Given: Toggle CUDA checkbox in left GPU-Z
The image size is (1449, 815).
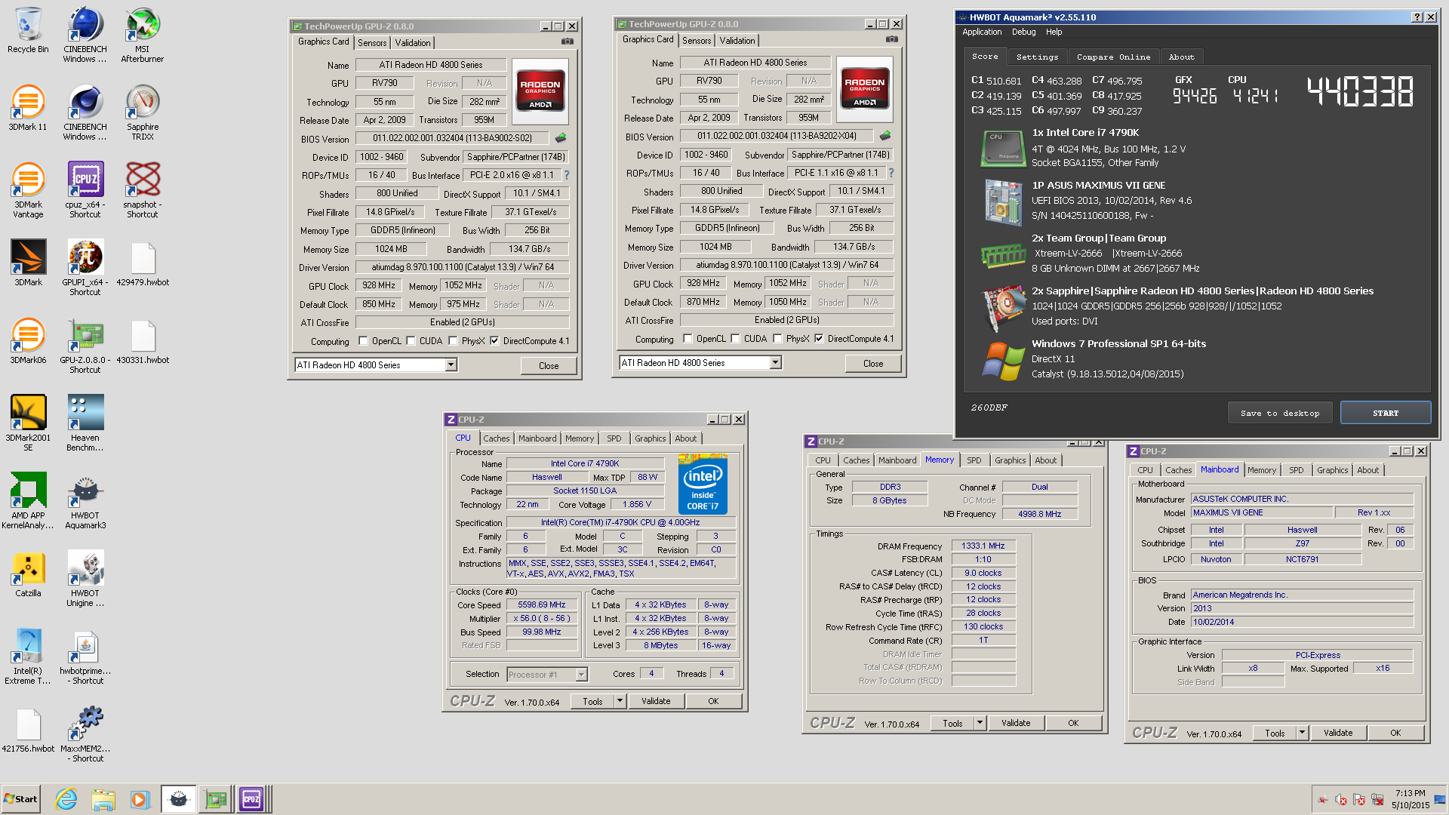Looking at the screenshot, I should tap(411, 341).
